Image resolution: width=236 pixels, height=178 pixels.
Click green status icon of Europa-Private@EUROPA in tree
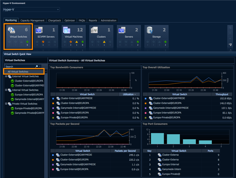click(x=12, y=108)
